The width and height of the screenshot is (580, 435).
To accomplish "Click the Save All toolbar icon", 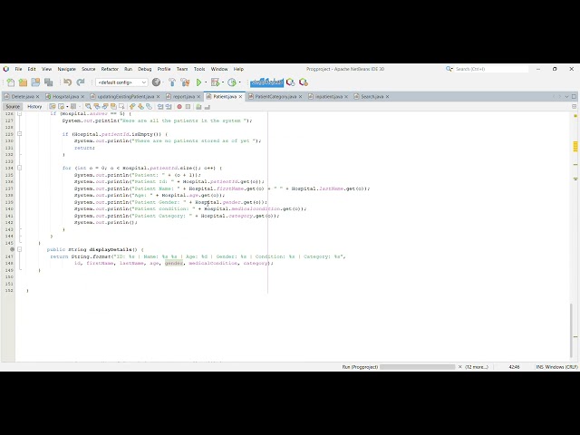I will click(x=48, y=82).
